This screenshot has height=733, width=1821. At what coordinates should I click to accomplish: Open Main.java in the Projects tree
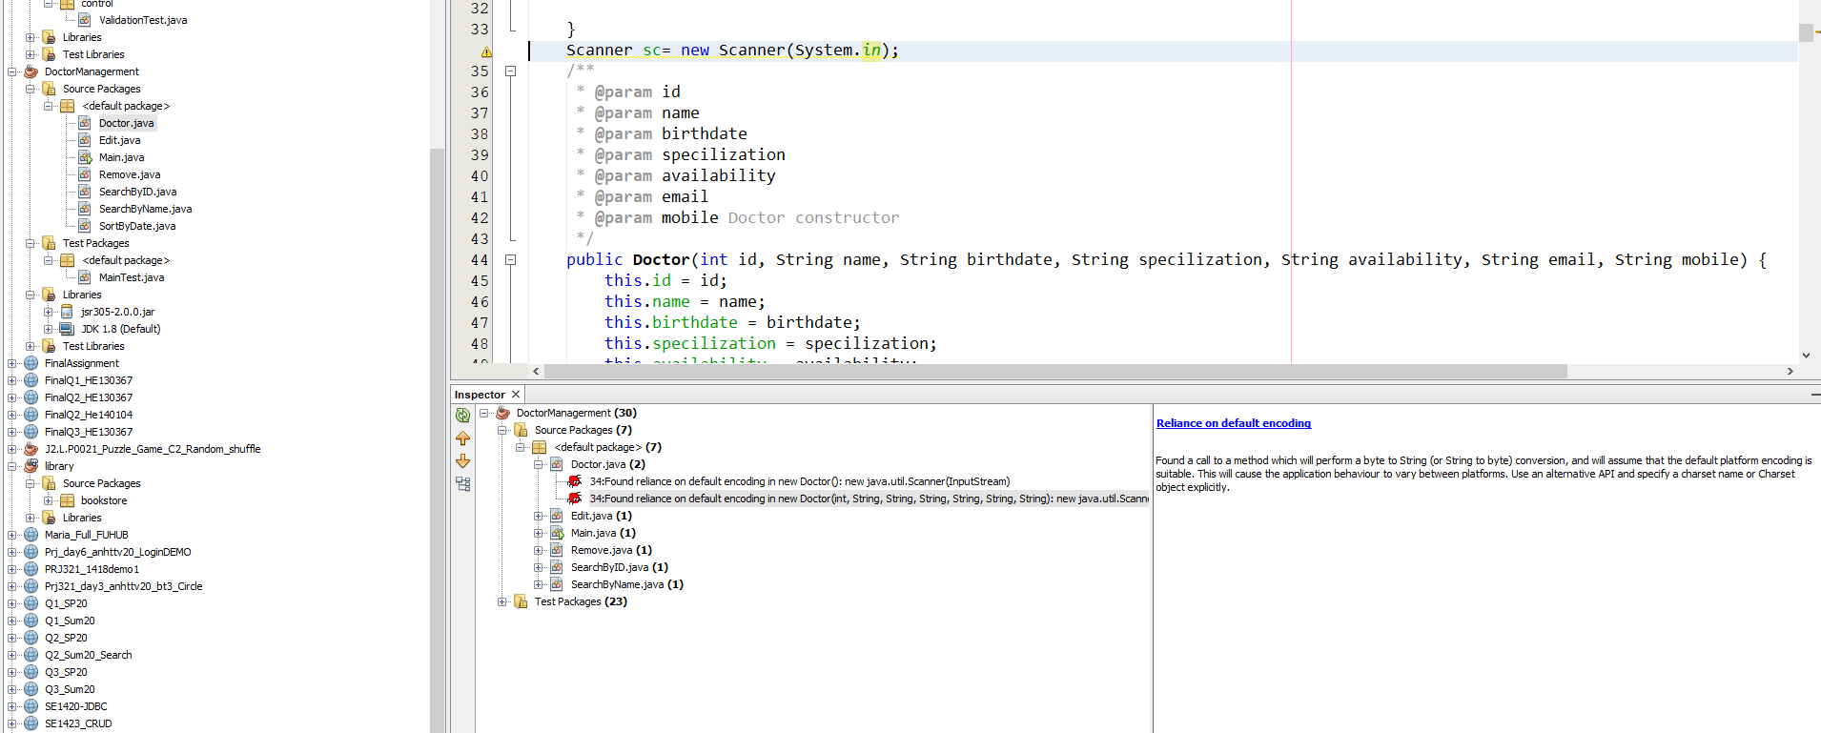click(x=121, y=157)
